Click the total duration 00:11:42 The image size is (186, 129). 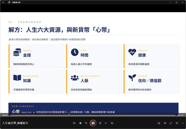point(180,115)
